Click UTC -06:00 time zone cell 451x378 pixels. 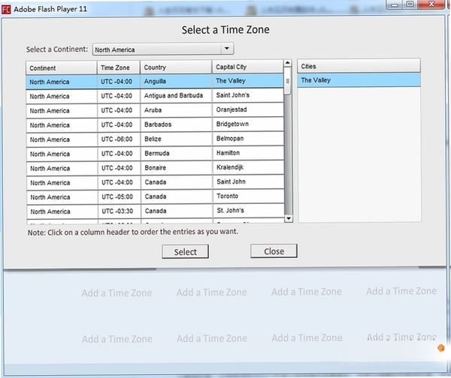119,139
